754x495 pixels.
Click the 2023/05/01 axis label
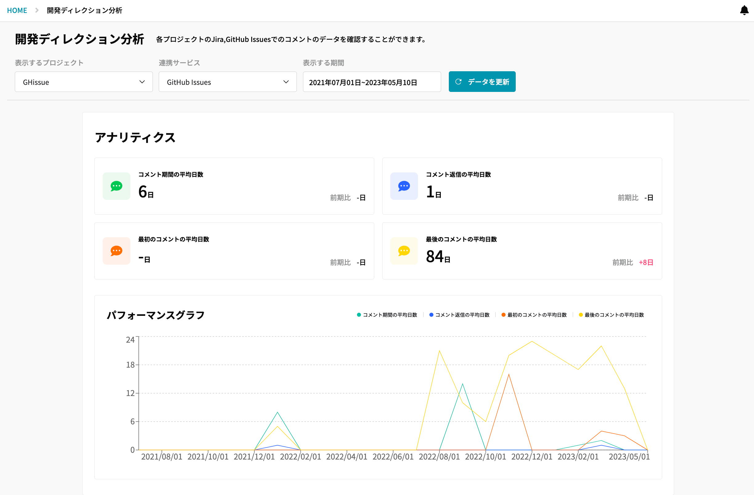pos(629,457)
